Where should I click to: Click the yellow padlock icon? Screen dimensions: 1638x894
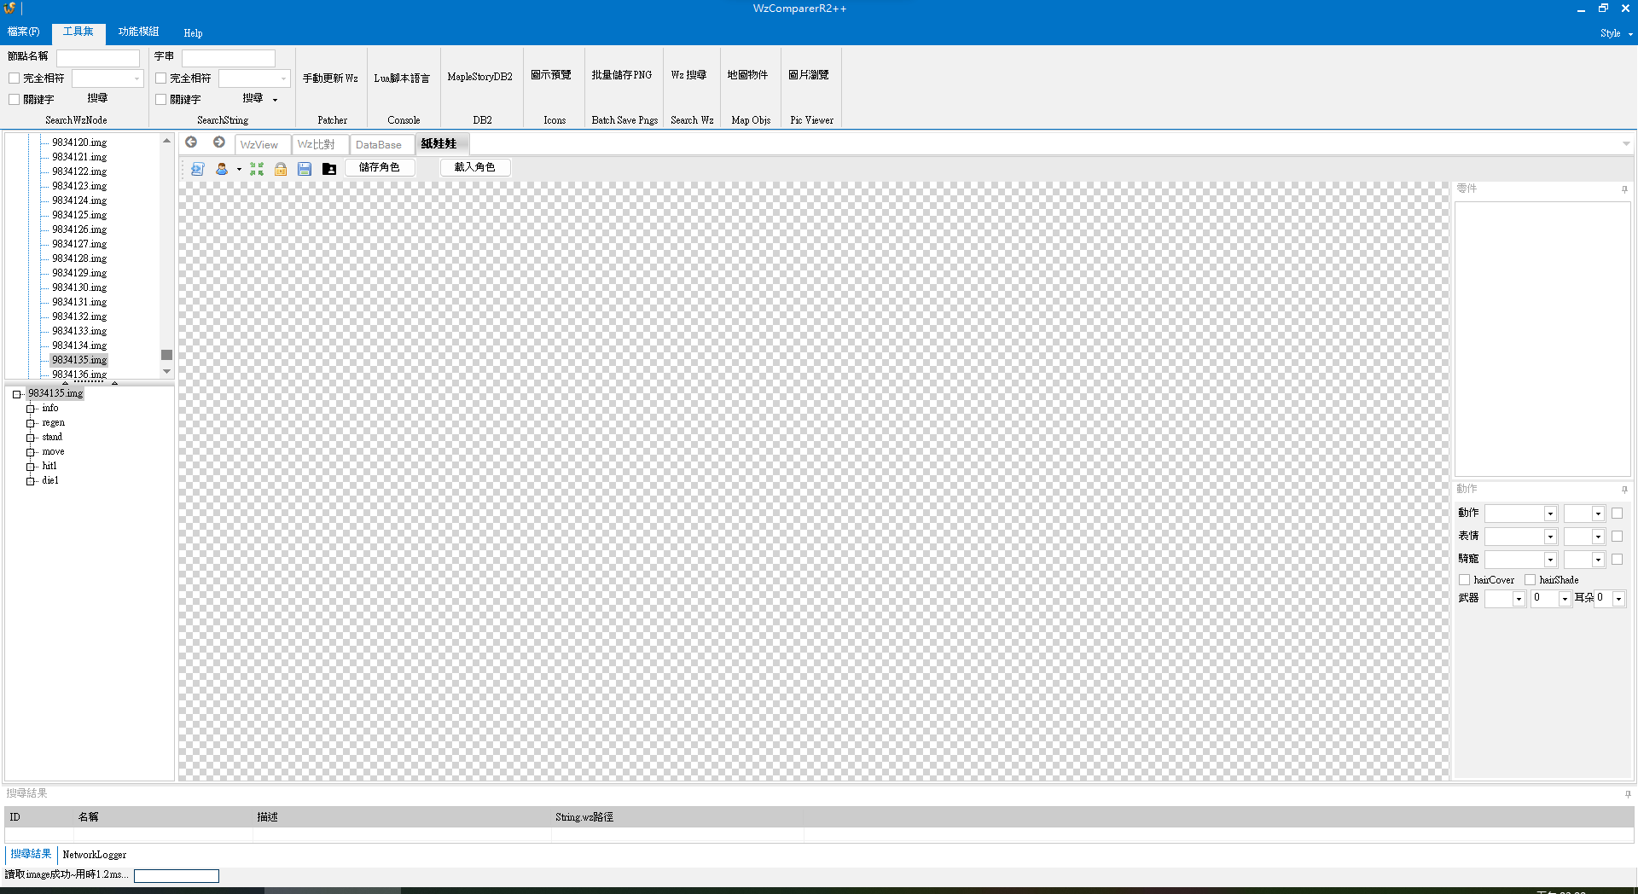click(x=281, y=169)
